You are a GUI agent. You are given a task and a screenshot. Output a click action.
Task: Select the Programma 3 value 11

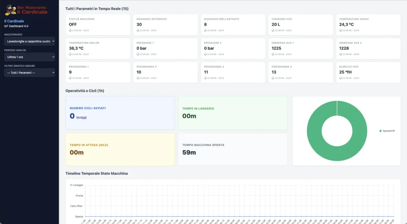pos(206,72)
